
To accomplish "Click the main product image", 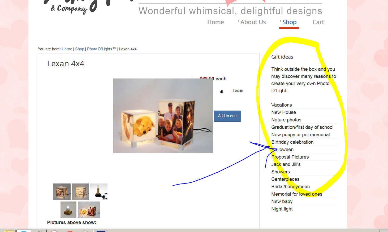I will (x=163, y=116).
